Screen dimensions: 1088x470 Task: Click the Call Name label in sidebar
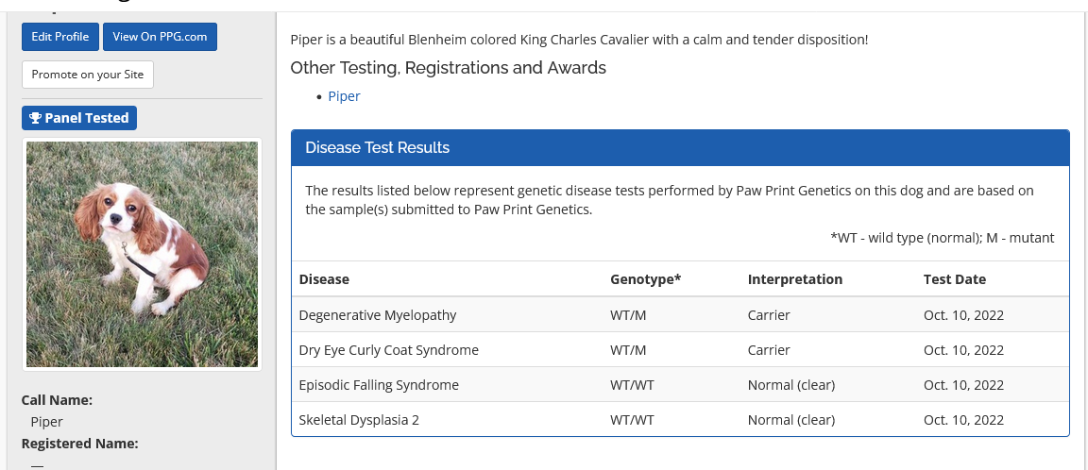pos(57,400)
